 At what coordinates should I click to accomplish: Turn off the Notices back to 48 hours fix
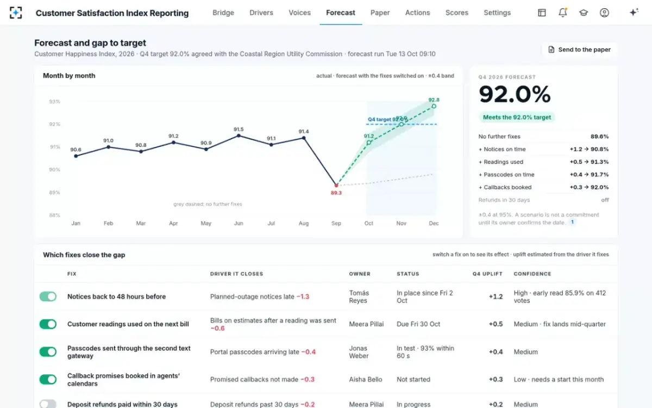(x=48, y=296)
